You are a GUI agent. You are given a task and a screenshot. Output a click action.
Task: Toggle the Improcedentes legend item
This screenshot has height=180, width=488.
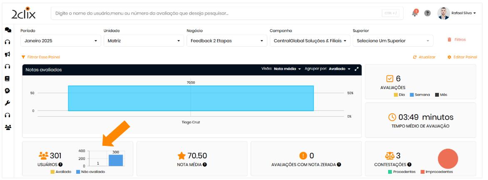pos(436,172)
